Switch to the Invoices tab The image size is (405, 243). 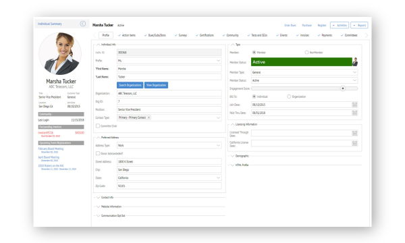pyautogui.click(x=302, y=35)
